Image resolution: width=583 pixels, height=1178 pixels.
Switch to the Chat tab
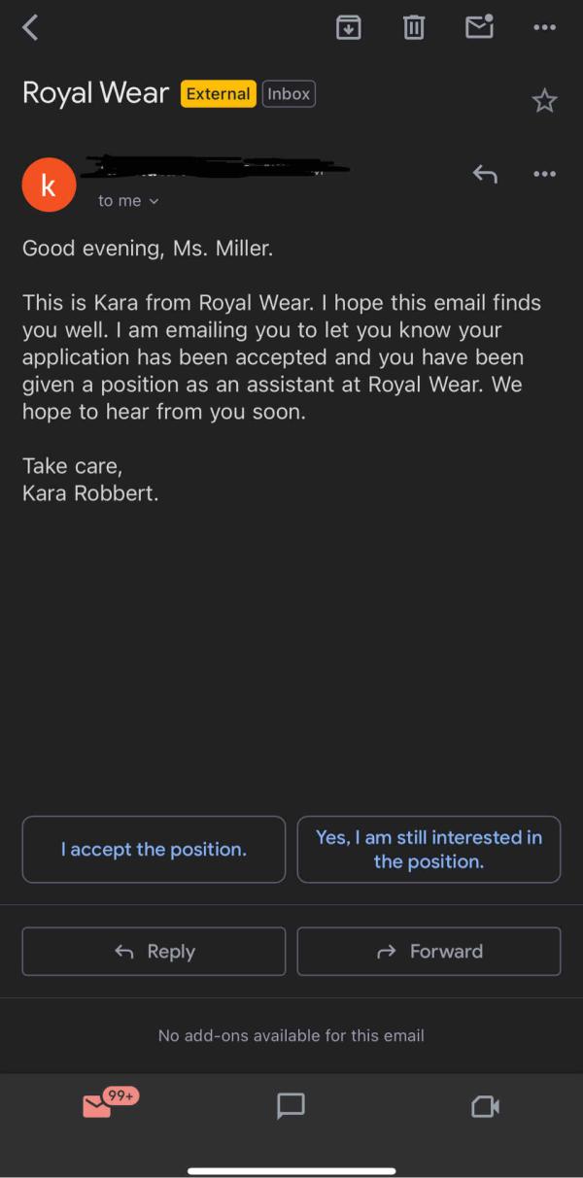pos(291,1106)
